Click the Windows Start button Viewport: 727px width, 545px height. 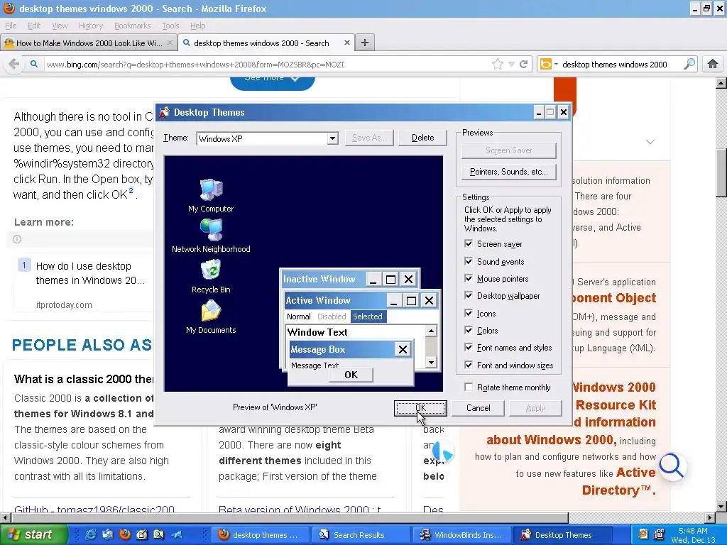34,535
